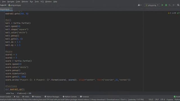Click the run with coverage icon
The width and height of the screenshot is (180, 101).
click(170, 5)
